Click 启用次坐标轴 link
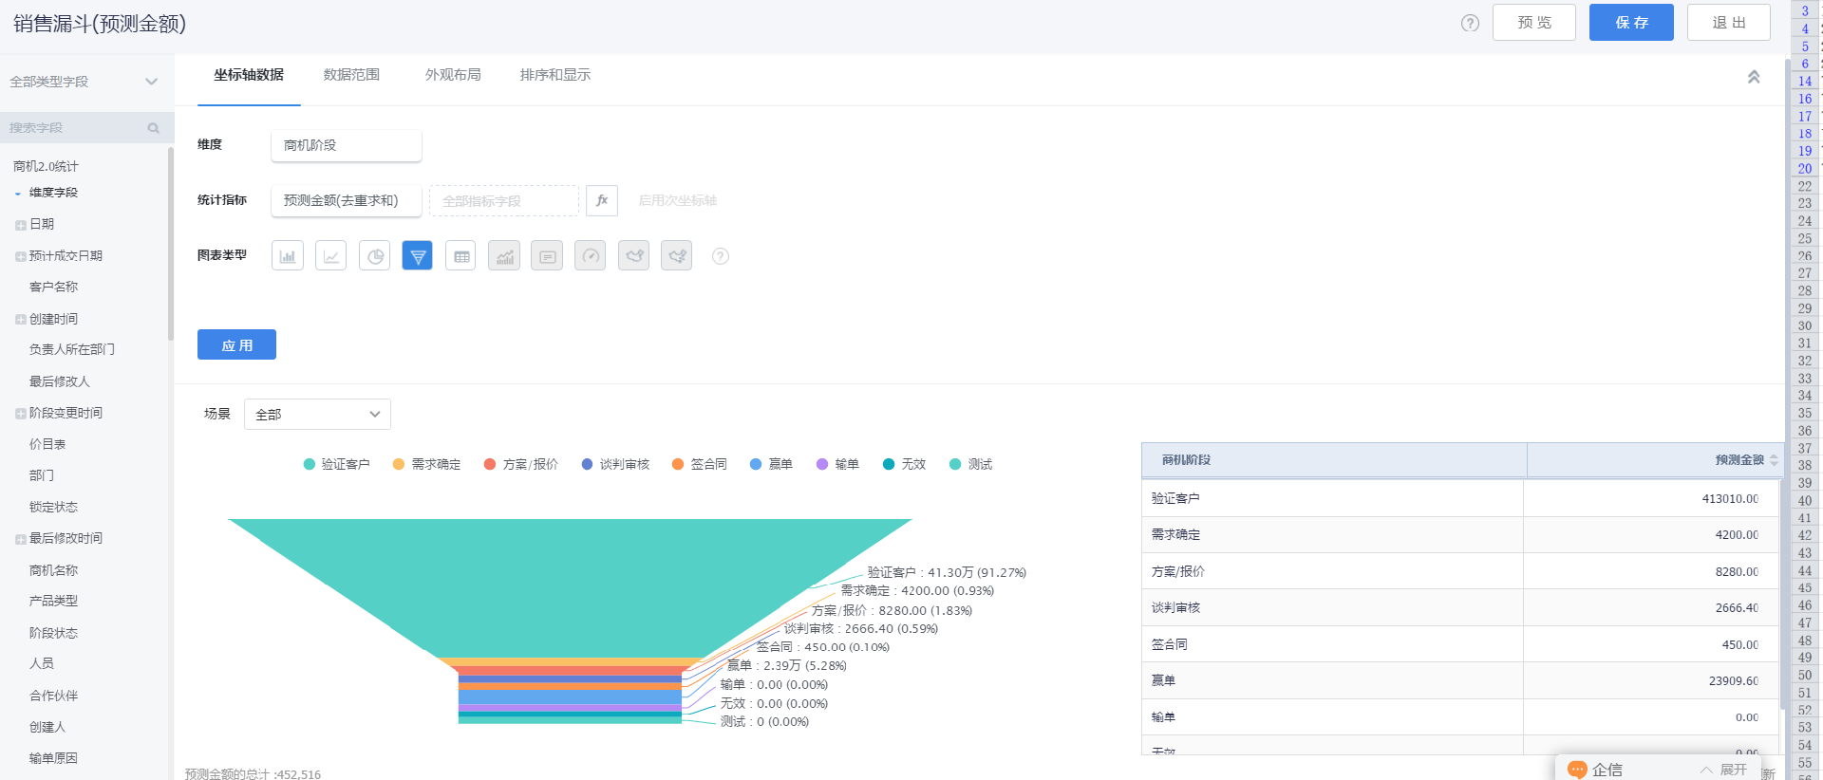Image resolution: width=1823 pixels, height=780 pixels. coord(678,200)
